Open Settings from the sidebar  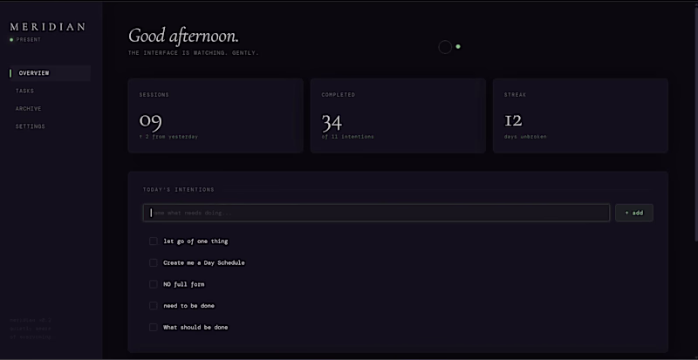(x=31, y=126)
